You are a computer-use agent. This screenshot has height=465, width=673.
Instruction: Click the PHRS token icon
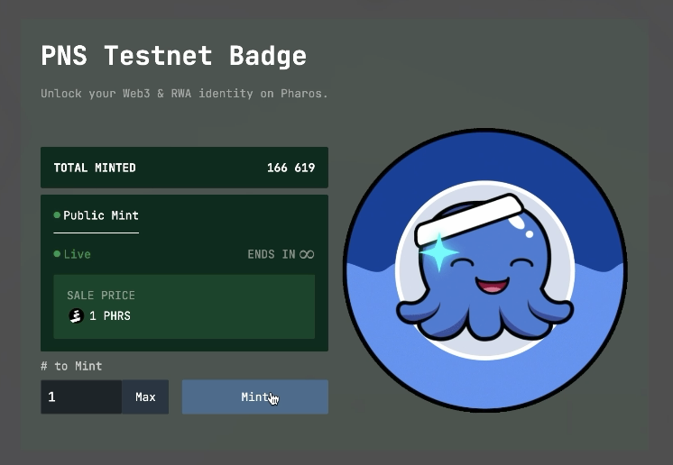coord(76,316)
